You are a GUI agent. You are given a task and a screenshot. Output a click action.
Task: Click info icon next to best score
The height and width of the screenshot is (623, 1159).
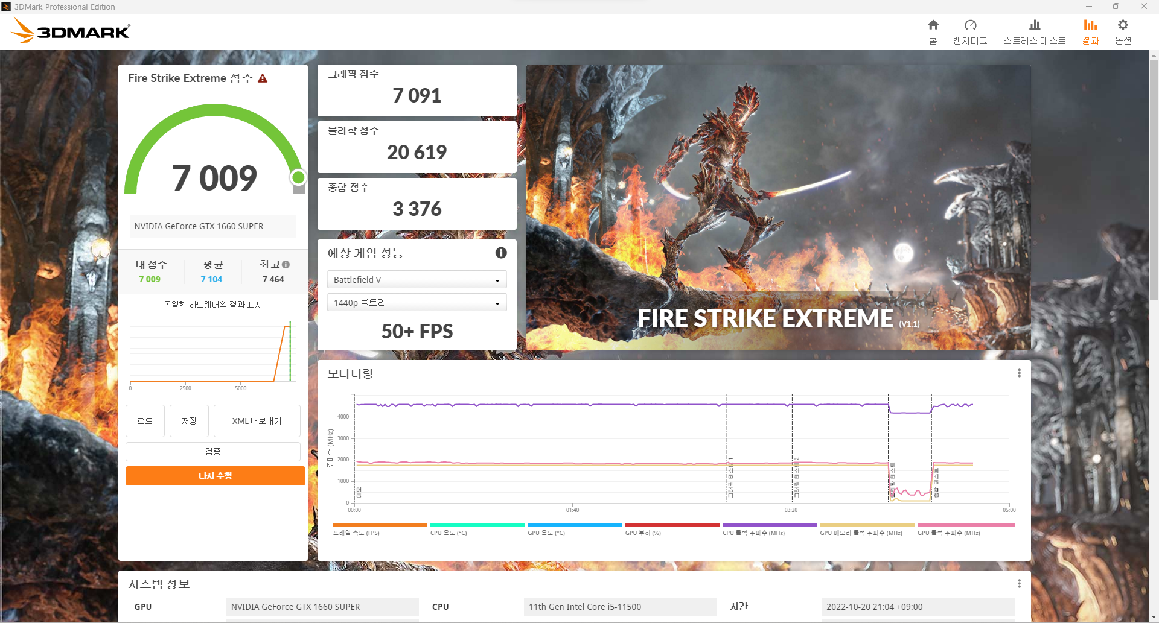[x=286, y=264]
